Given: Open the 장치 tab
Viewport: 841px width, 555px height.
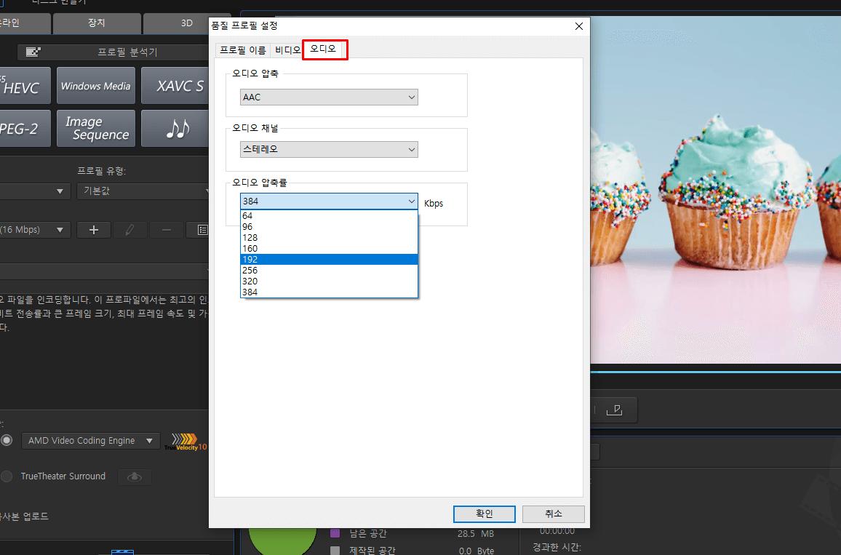Looking at the screenshot, I should [97, 23].
